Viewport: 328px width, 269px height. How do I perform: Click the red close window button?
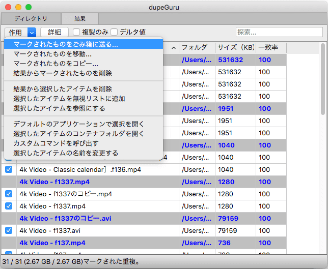coord(8,7)
